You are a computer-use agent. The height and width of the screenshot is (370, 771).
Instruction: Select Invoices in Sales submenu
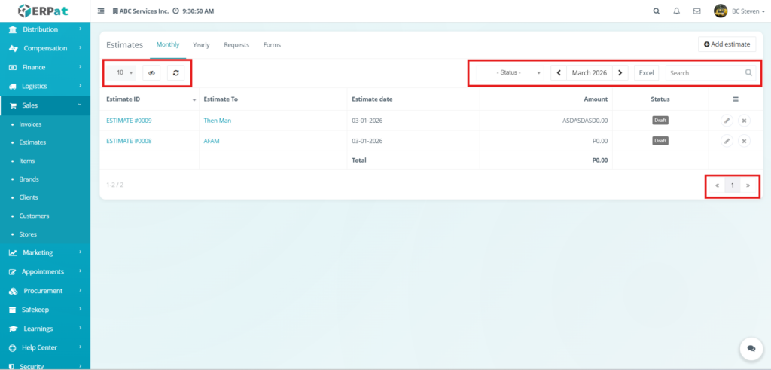[30, 124]
